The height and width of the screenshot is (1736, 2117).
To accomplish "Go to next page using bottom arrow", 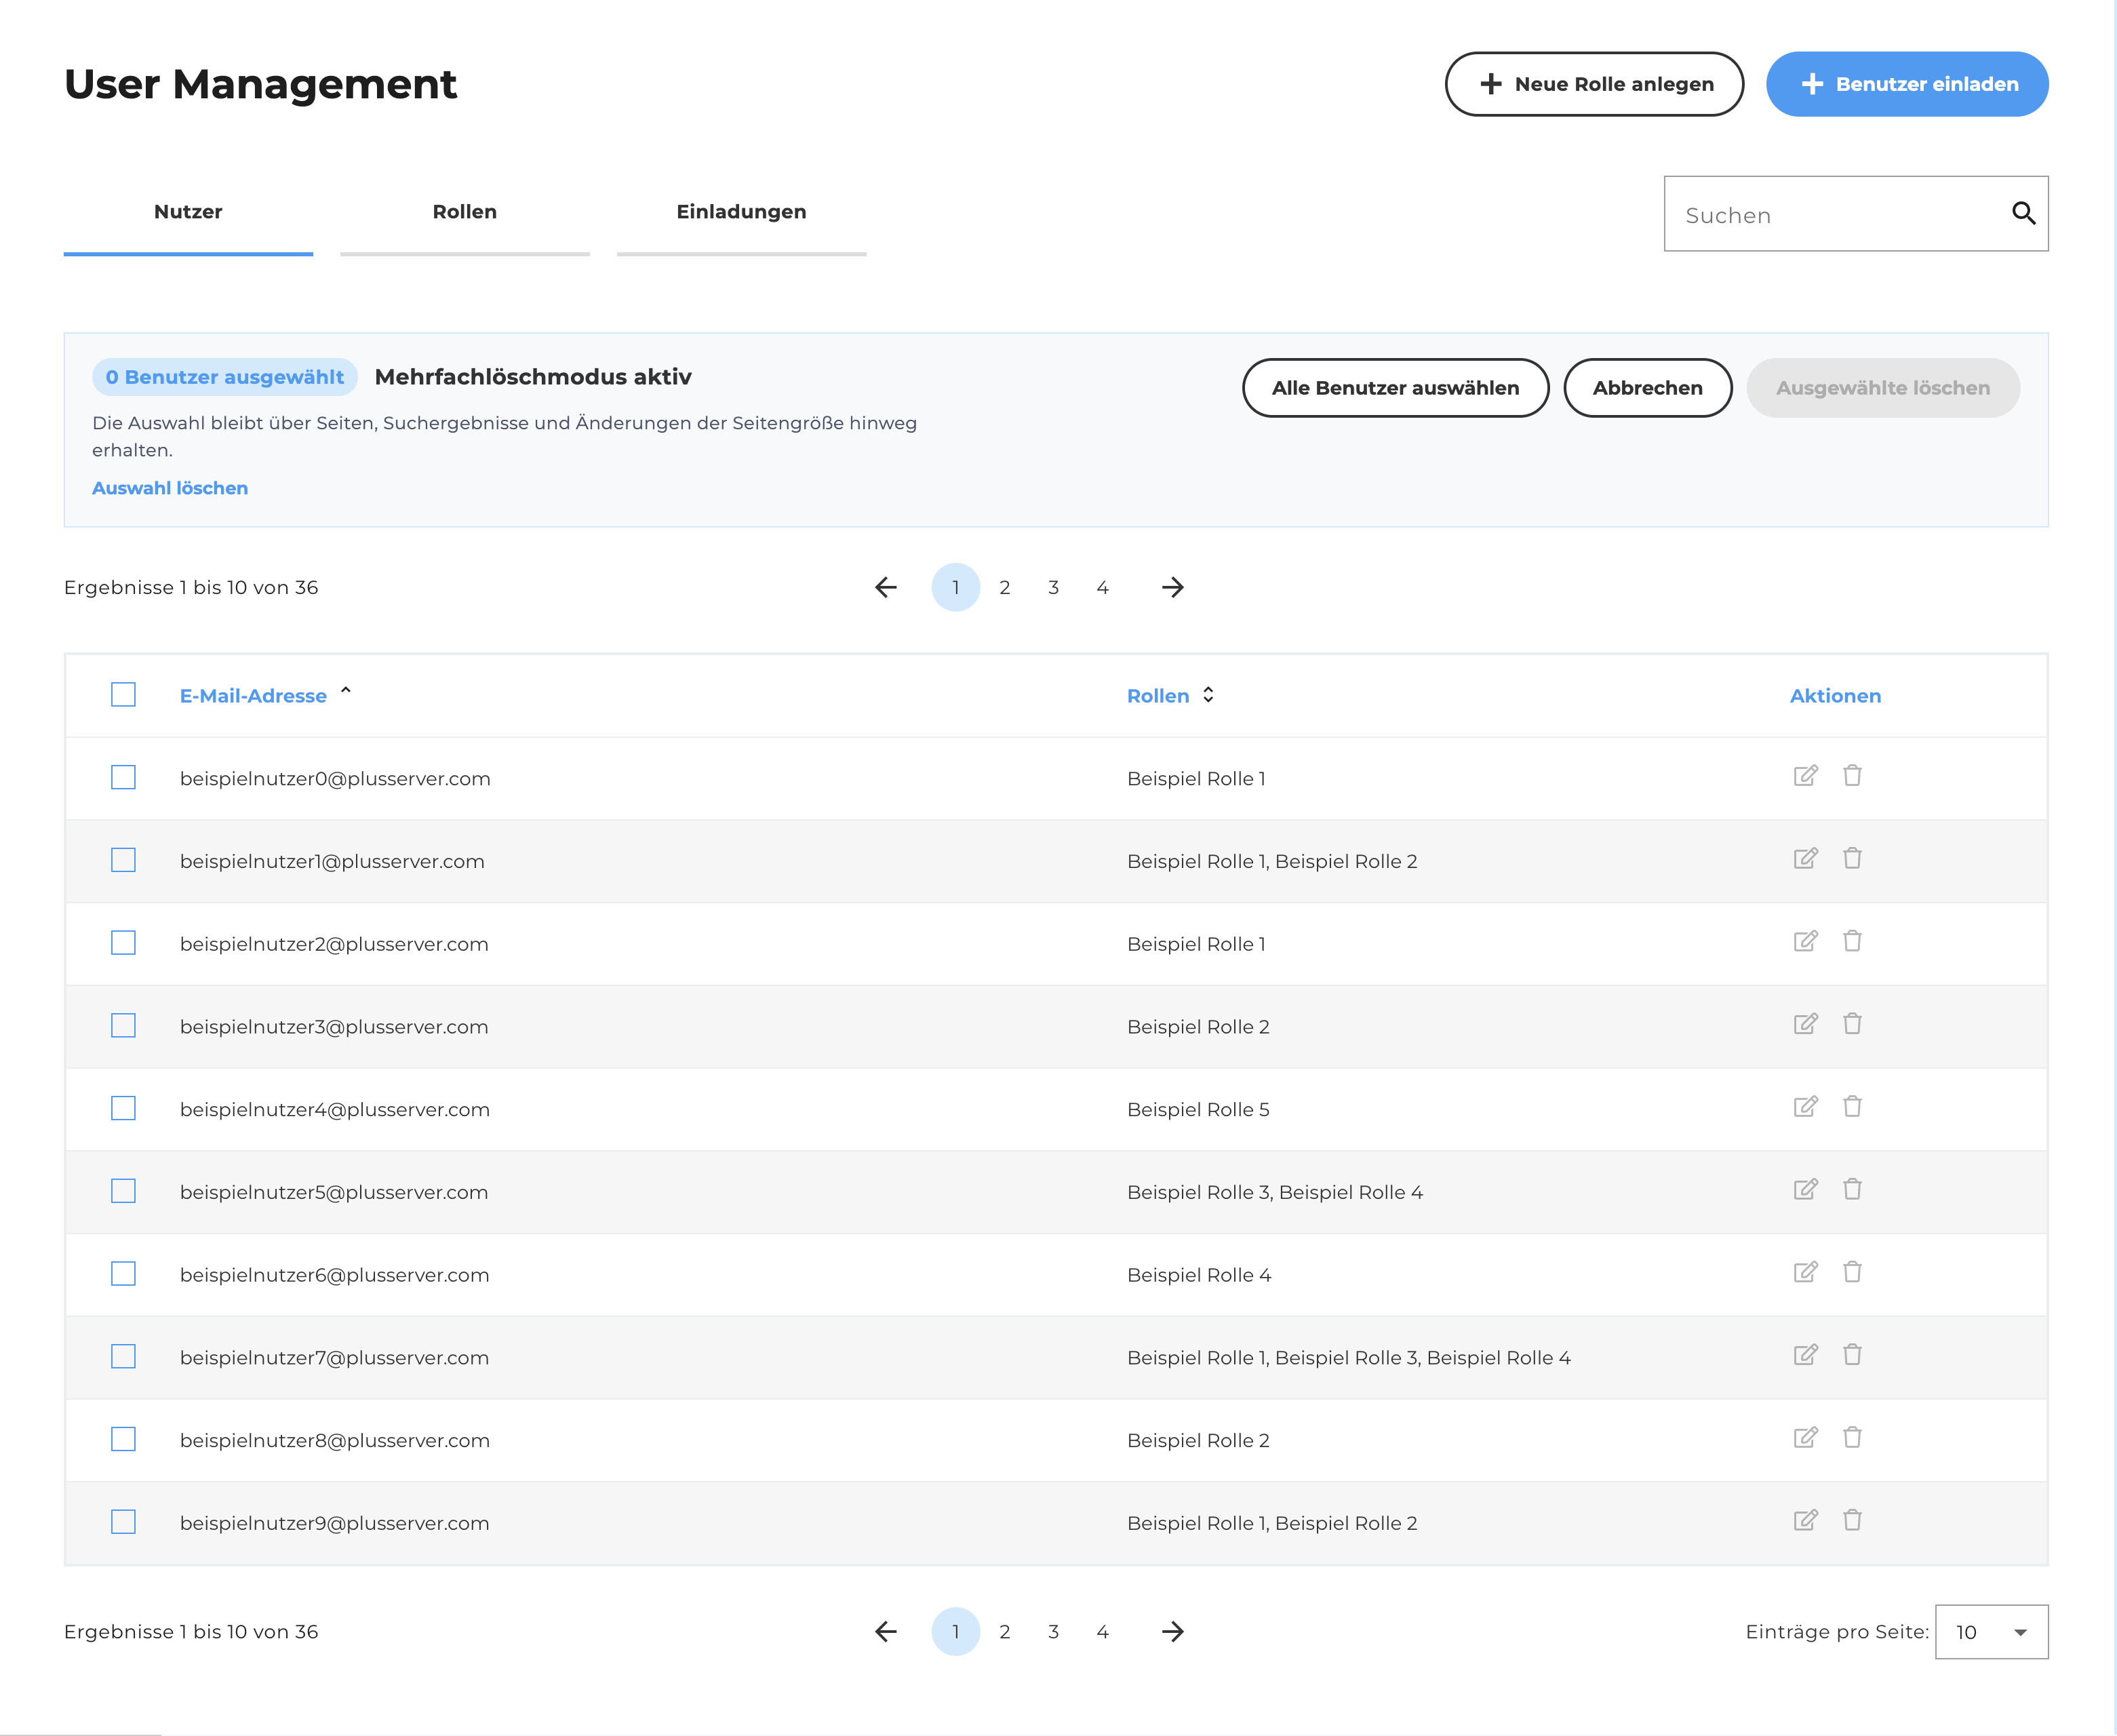I will pyautogui.click(x=1172, y=1632).
